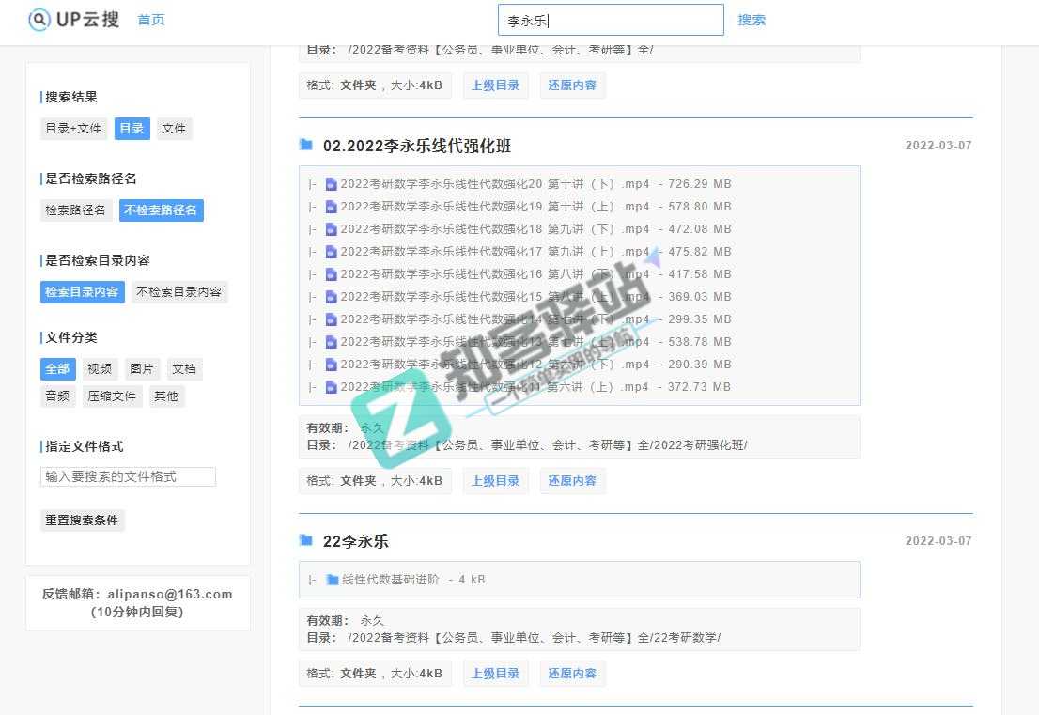
Task: Switch to 不检索目录内容 option
Action: [x=178, y=292]
